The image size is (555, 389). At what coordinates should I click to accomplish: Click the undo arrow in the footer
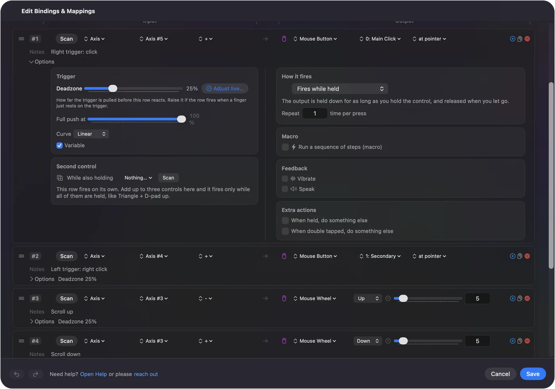[17, 374]
